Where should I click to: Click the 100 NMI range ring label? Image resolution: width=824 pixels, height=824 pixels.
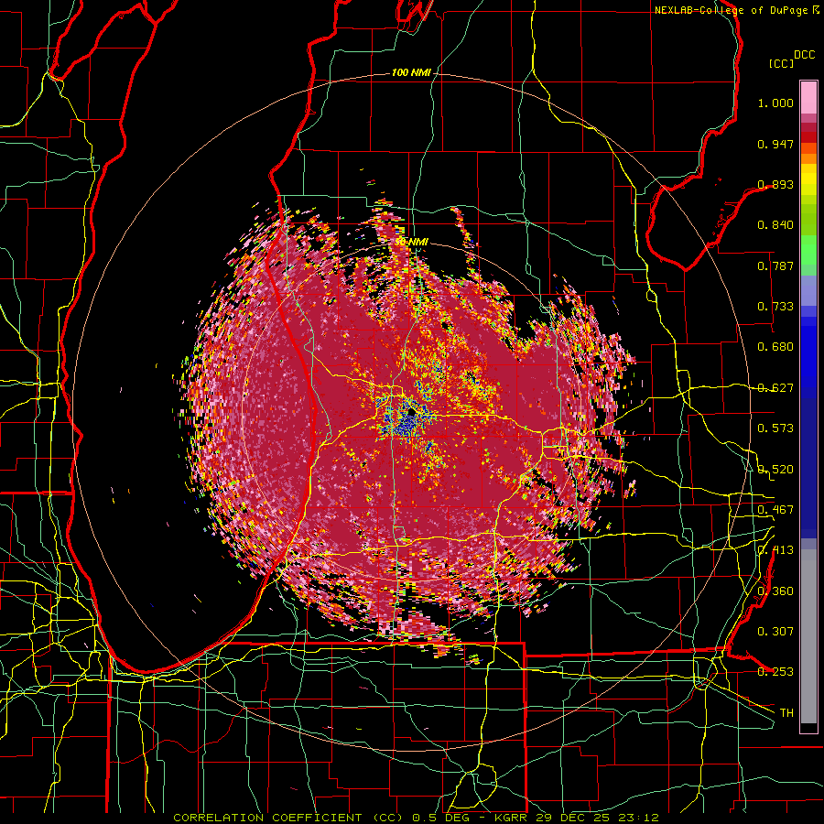411,72
